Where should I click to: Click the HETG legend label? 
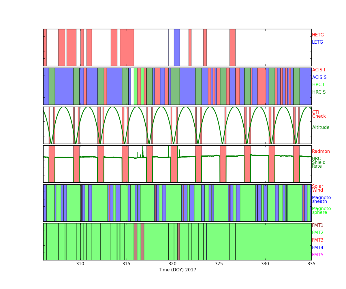coord(318,35)
